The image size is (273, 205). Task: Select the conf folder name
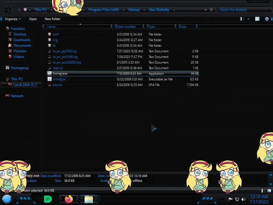(x=55, y=34)
